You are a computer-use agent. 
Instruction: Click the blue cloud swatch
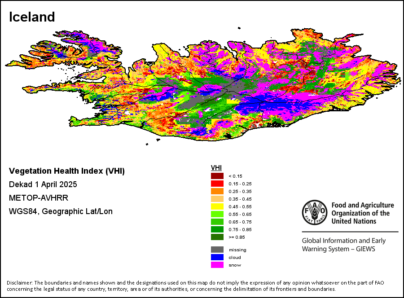[217, 257]
